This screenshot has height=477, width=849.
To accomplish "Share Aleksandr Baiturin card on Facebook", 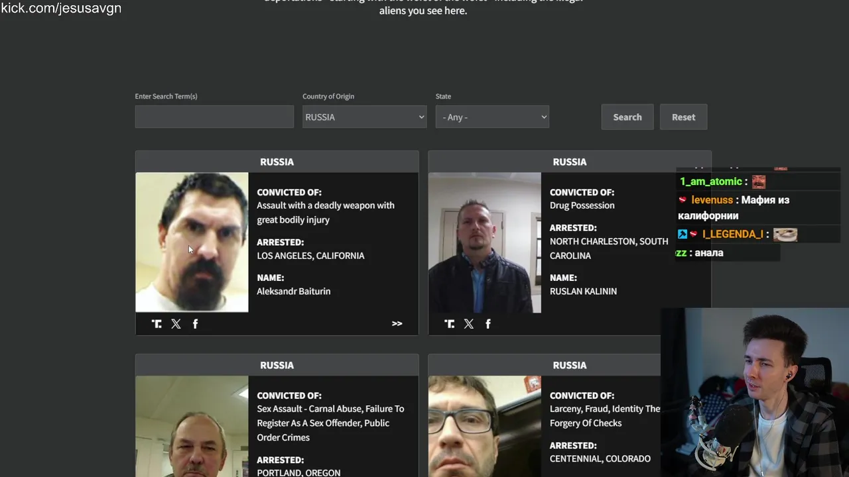I will point(195,324).
